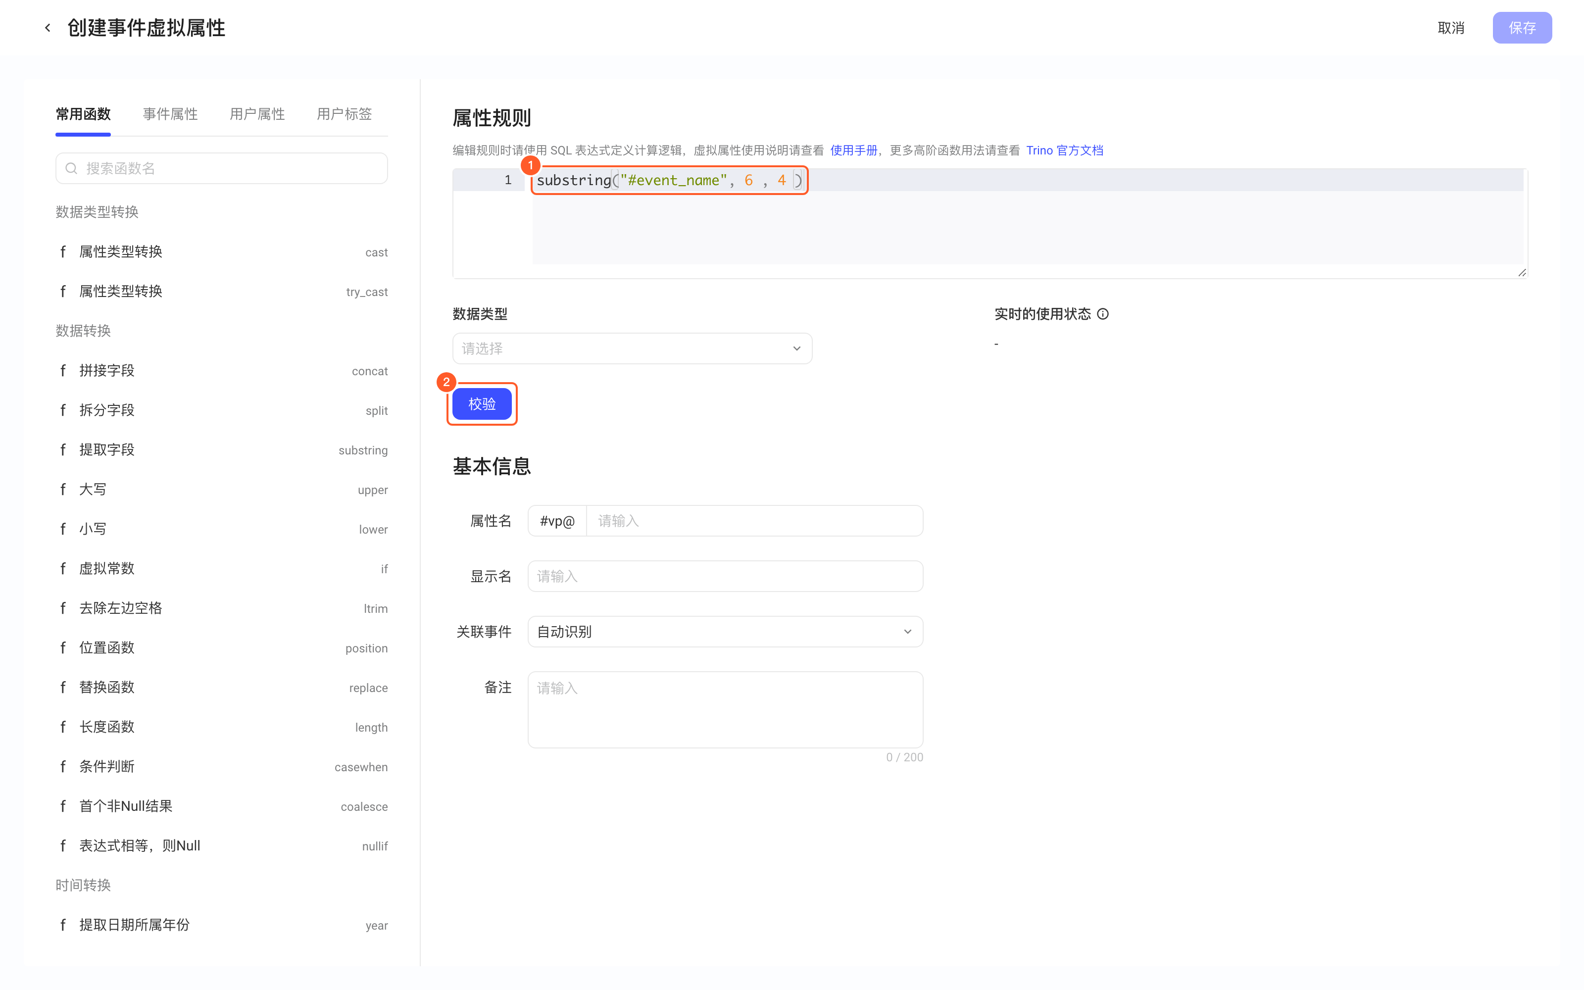Click the back arrow beside the page title
1584x990 pixels.
[48, 28]
